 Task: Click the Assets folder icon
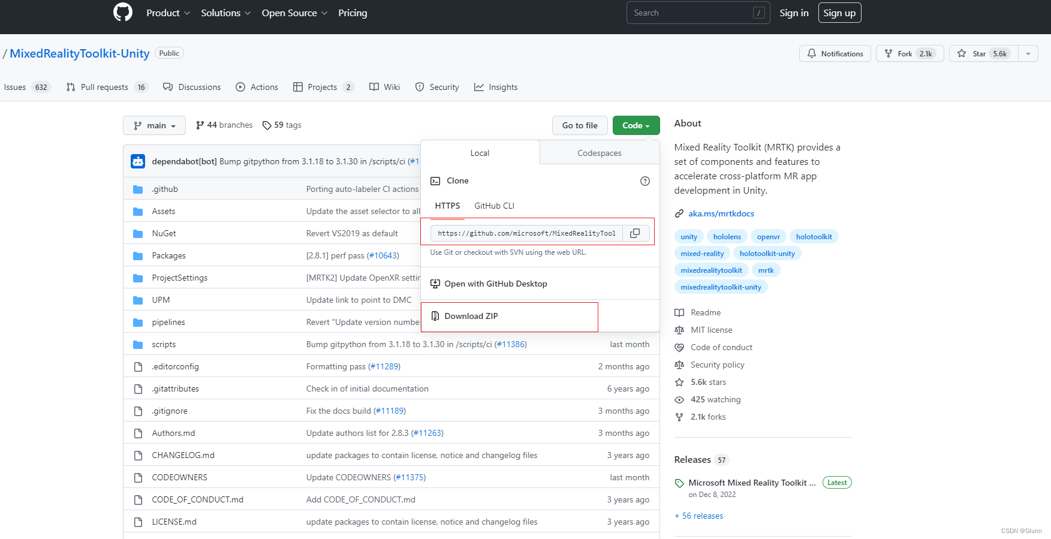click(138, 212)
